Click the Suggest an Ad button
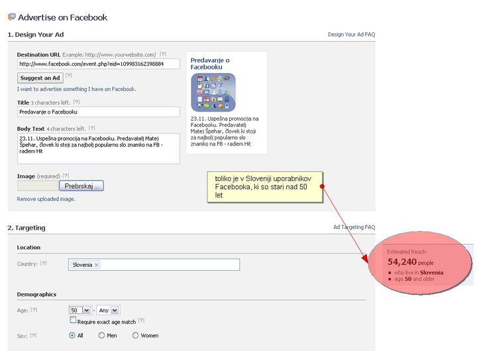 40,78
